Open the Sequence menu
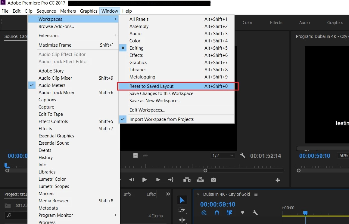 pos(46,11)
